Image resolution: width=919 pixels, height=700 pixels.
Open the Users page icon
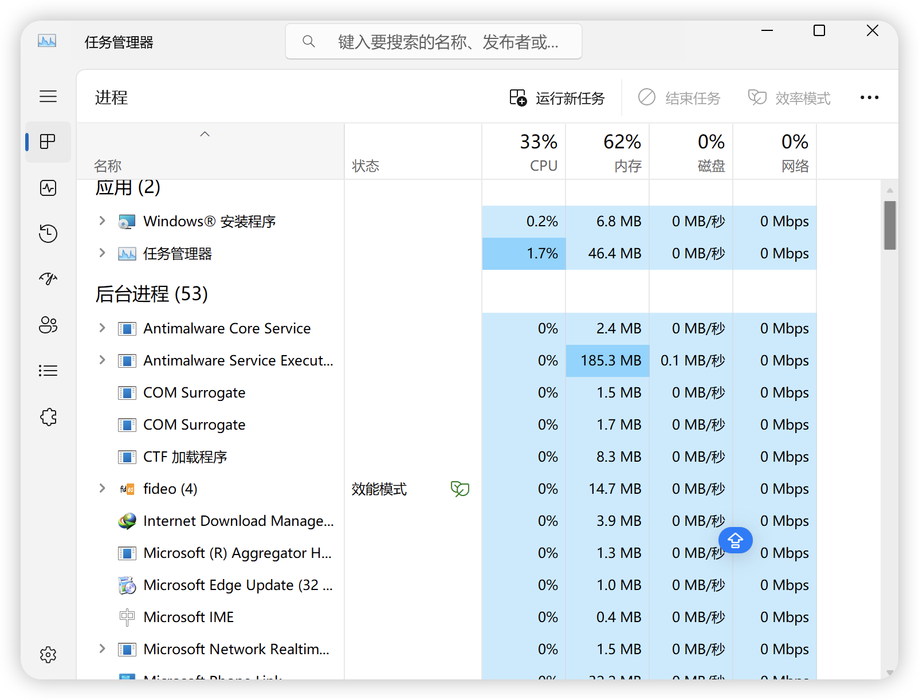coord(48,325)
